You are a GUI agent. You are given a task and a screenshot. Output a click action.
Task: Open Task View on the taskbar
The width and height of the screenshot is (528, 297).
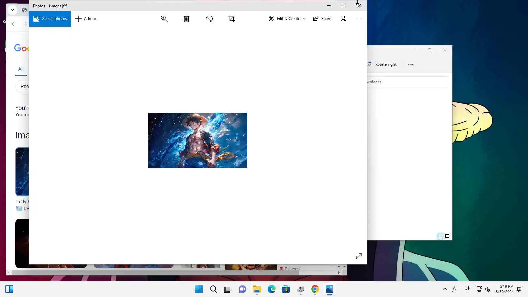(x=227, y=289)
